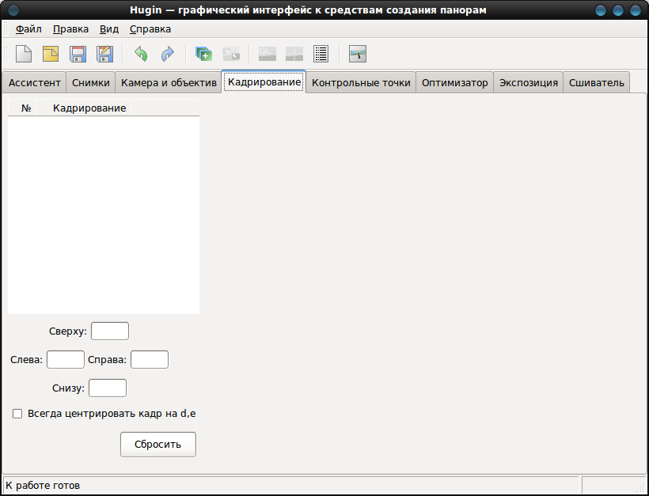Create a new project with the blank page icon
Viewport: 649px width, 496px height.
click(24, 54)
